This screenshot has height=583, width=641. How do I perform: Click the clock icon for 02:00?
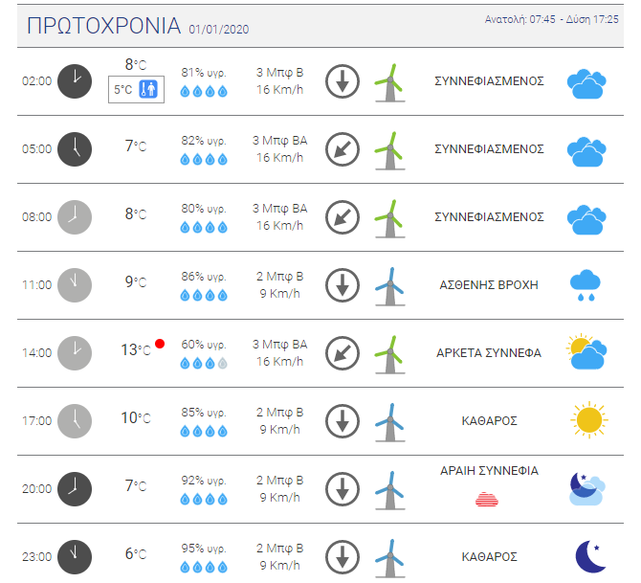[75, 81]
